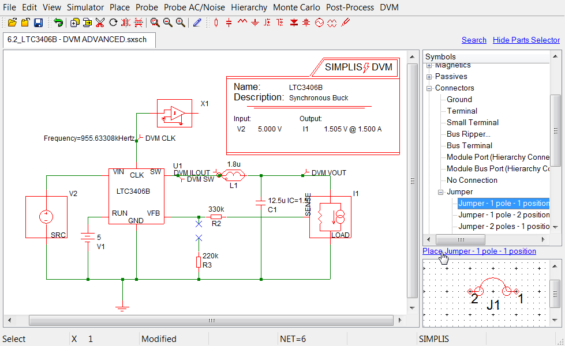
Task: Click the Zoom Out magnifier icon
Action: point(167,23)
